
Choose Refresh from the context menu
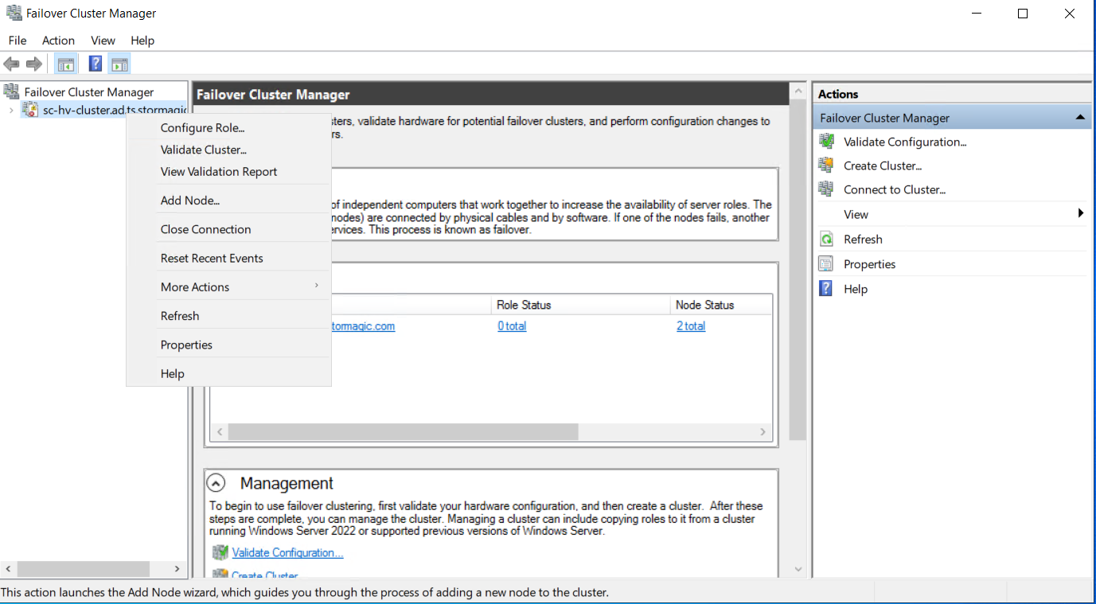228,316
